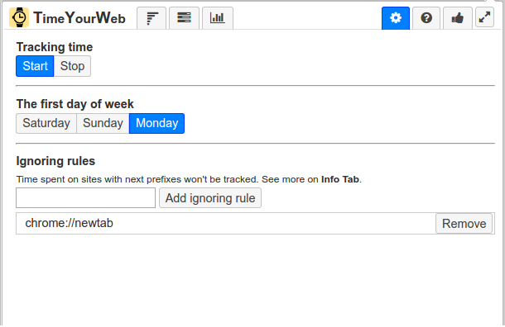Click the Ignoring rules heading

(55, 161)
